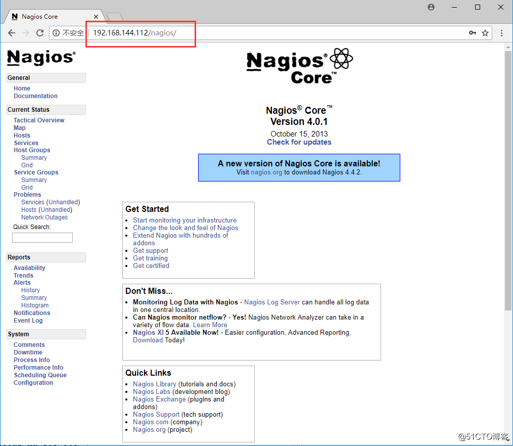Image resolution: width=513 pixels, height=446 pixels.
Task: Open Scheduling Queue
Action: (x=40, y=375)
